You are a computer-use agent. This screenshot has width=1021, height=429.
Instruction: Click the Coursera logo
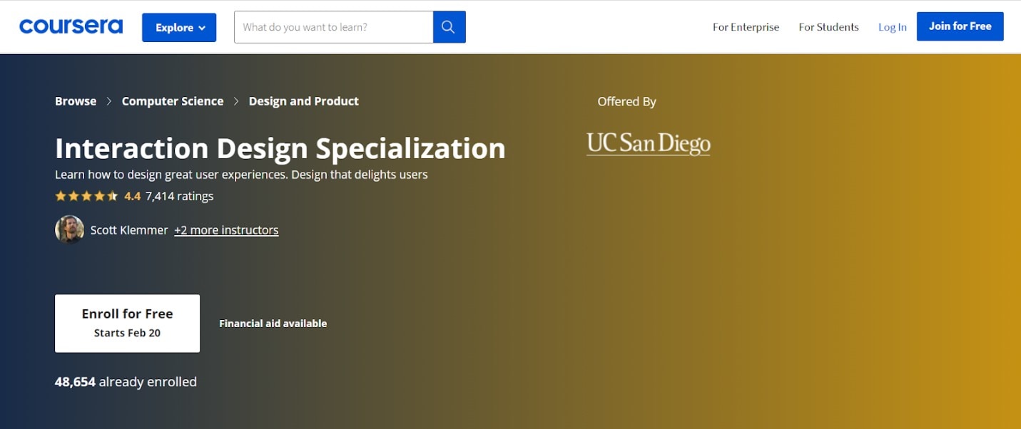point(71,27)
